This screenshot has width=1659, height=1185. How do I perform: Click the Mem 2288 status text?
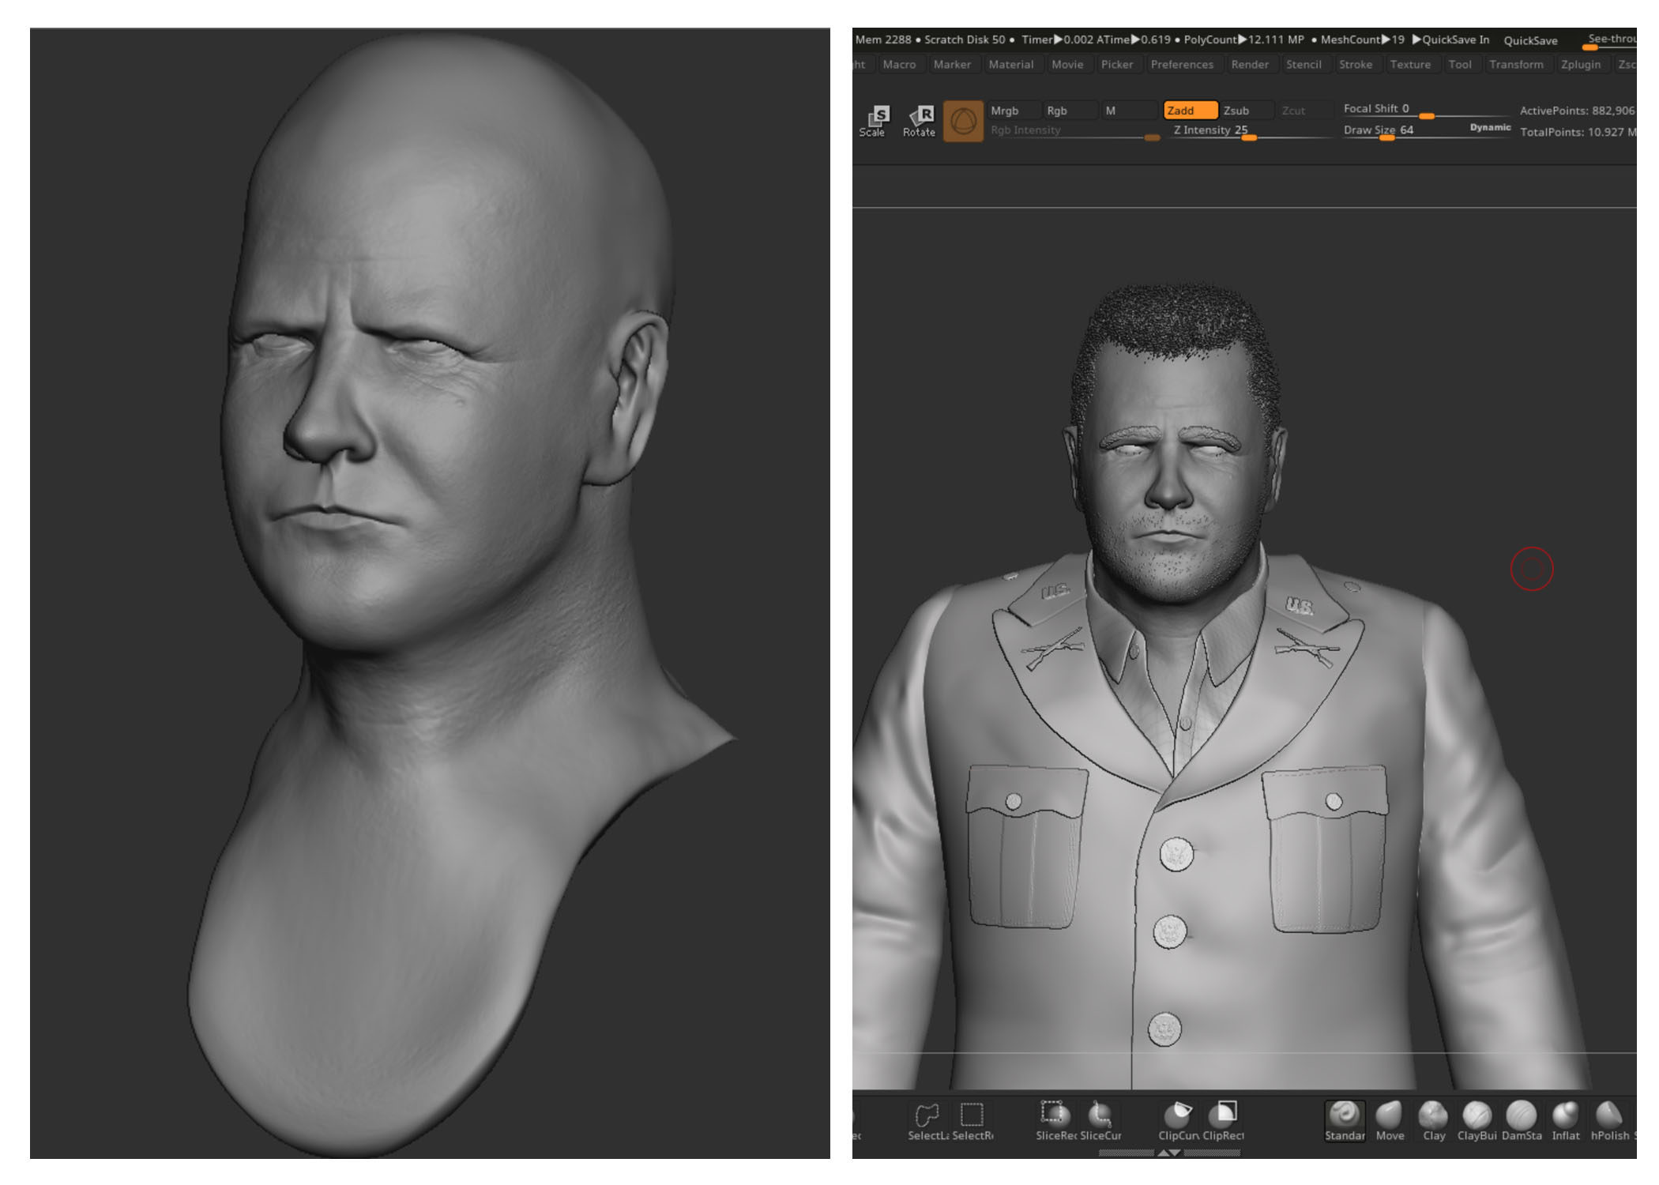click(883, 39)
